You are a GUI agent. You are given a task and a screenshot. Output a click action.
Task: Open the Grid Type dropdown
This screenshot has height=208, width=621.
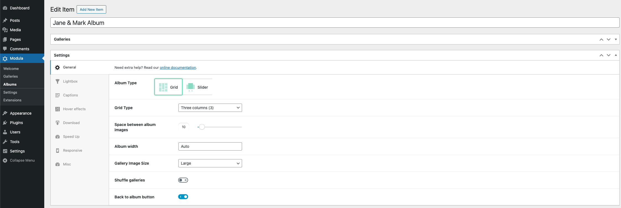click(210, 108)
